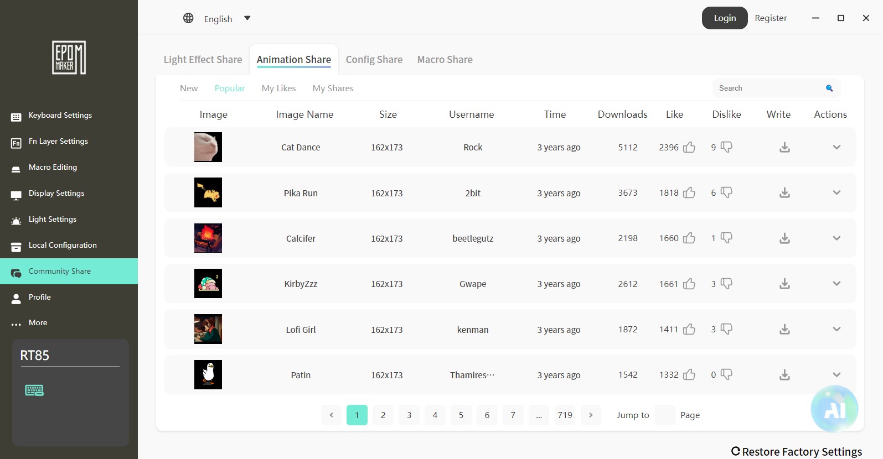Open Local Configuration section
This screenshot has height=459, width=883.
click(x=69, y=245)
